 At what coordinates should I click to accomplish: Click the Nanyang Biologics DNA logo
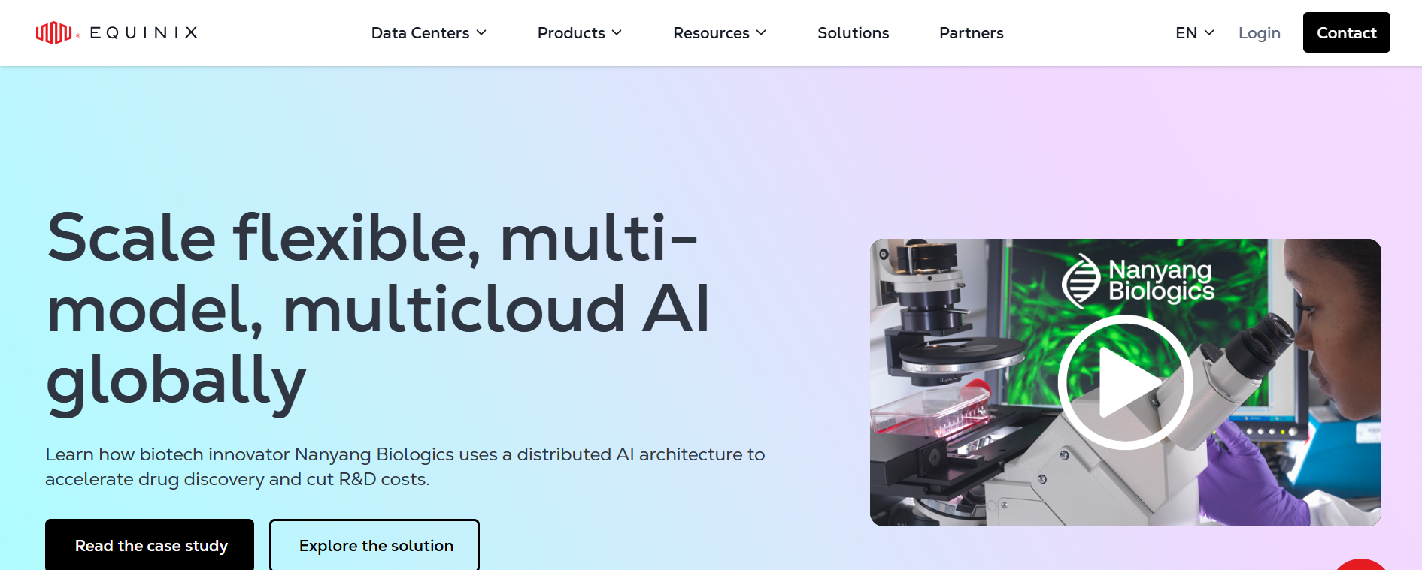(x=1081, y=281)
